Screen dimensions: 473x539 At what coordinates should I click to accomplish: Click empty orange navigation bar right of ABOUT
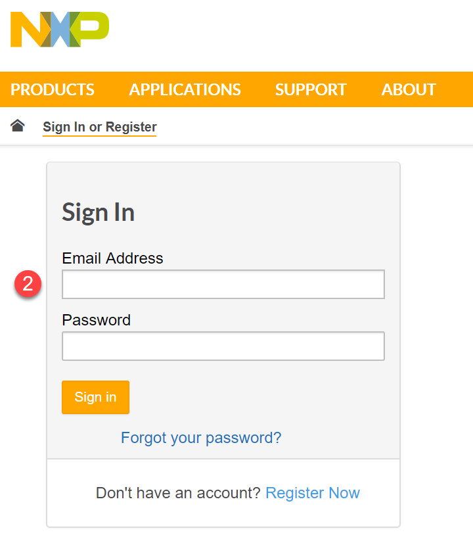tap(457, 89)
